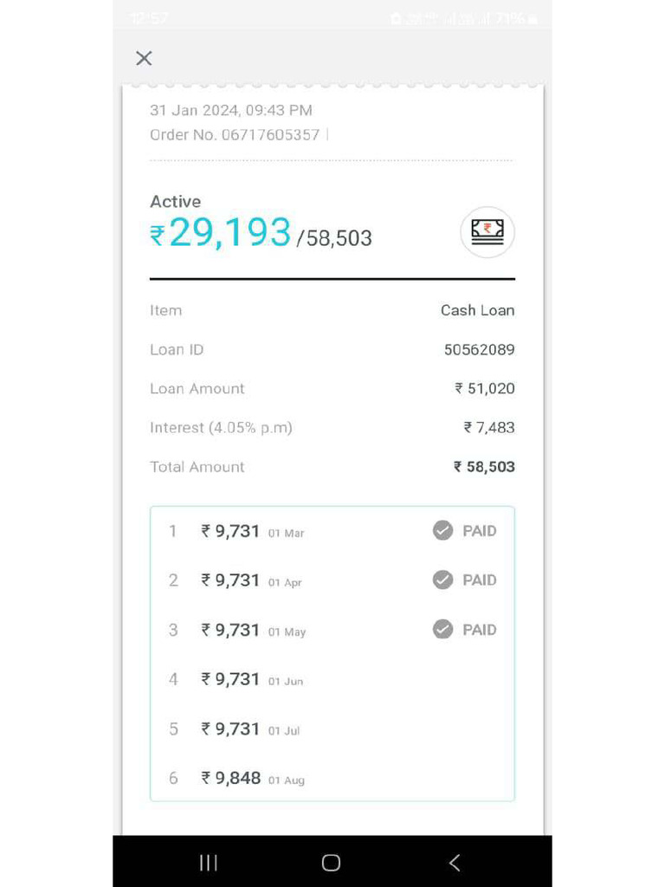This screenshot has width=665, height=887.
Task: Tap the Loan Amount value ₹51,020
Action: [x=485, y=389]
